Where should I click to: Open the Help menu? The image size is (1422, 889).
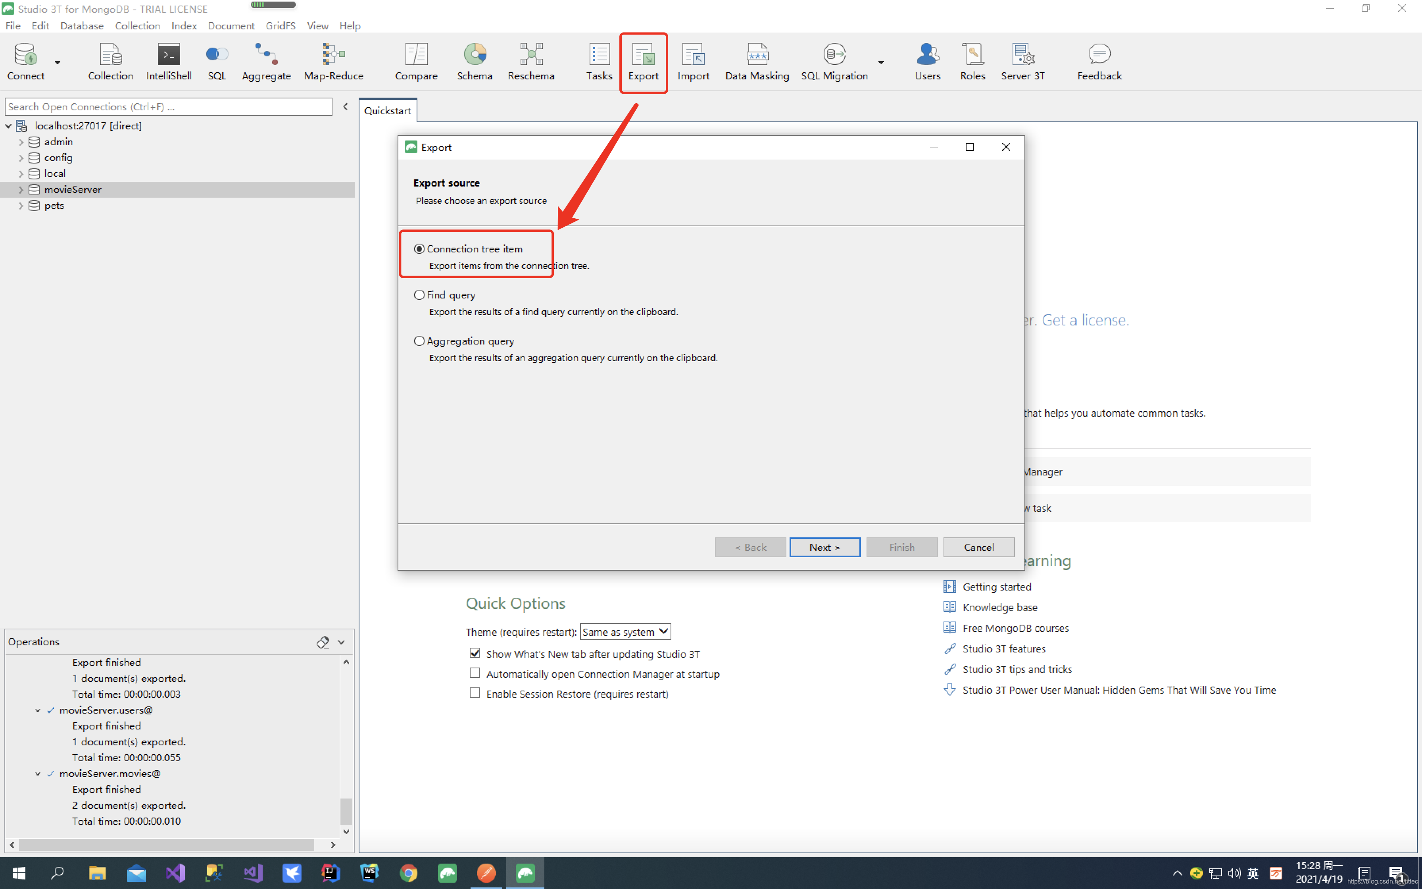pos(350,26)
